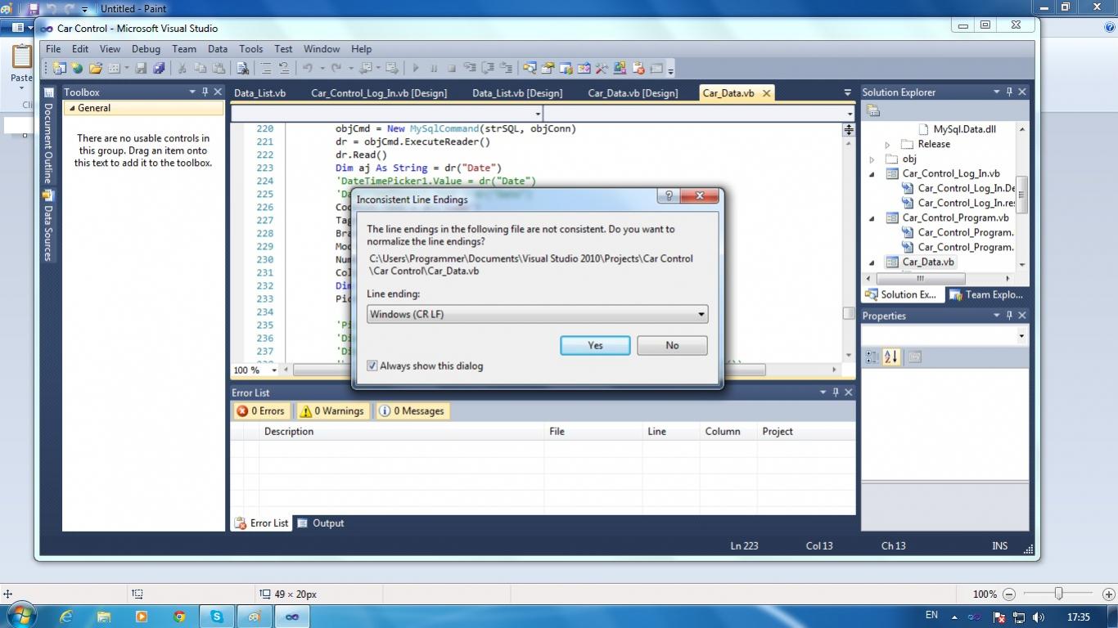1118x628 pixels.
Task: Open Google Chrome from the taskbar
Action: point(179,617)
